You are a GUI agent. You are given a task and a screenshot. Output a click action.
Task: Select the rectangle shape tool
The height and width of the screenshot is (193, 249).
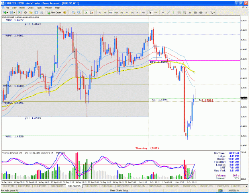pyautogui.click(x=195, y=12)
